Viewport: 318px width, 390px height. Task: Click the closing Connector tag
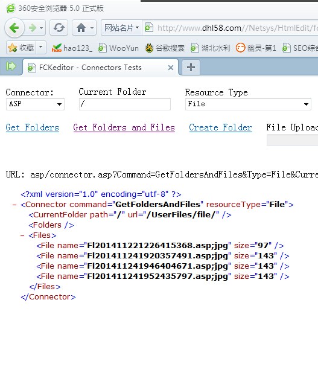(x=48, y=297)
